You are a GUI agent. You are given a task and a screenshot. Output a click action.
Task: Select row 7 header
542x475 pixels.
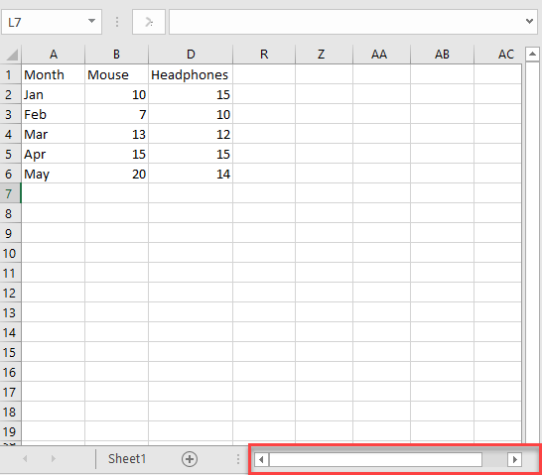[x=10, y=193]
